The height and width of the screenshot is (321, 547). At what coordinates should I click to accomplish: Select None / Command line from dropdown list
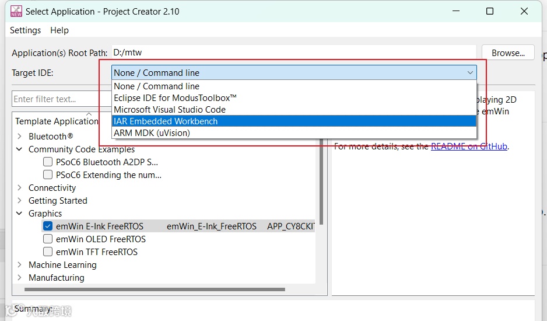[294, 86]
